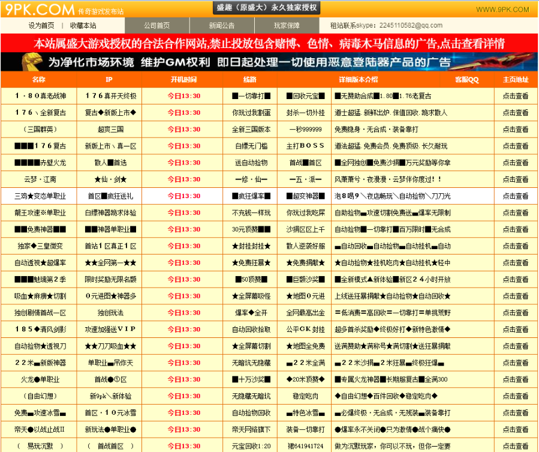Click 收藏本站 to bookmark the site
This screenshot has width=539, height=452.
tap(83, 25)
